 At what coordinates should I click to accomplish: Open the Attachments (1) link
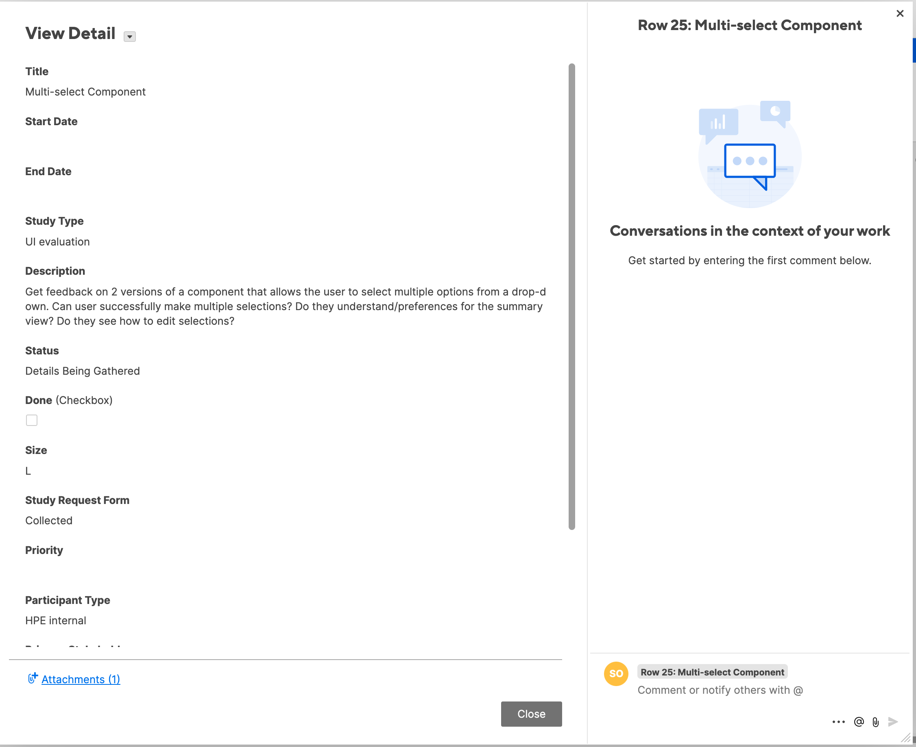[81, 679]
